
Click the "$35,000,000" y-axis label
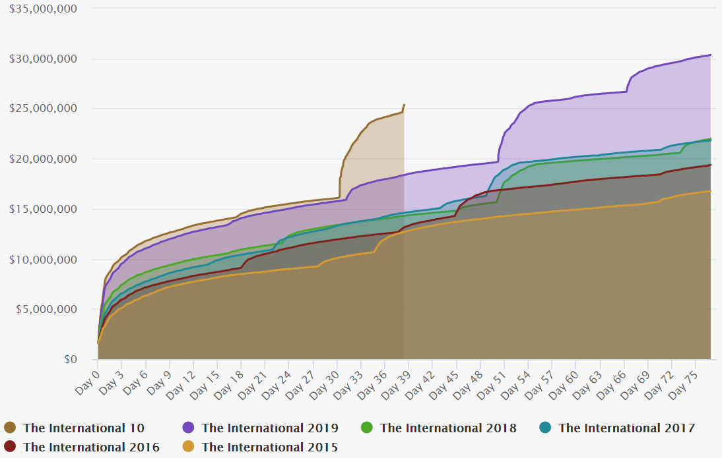(x=44, y=9)
